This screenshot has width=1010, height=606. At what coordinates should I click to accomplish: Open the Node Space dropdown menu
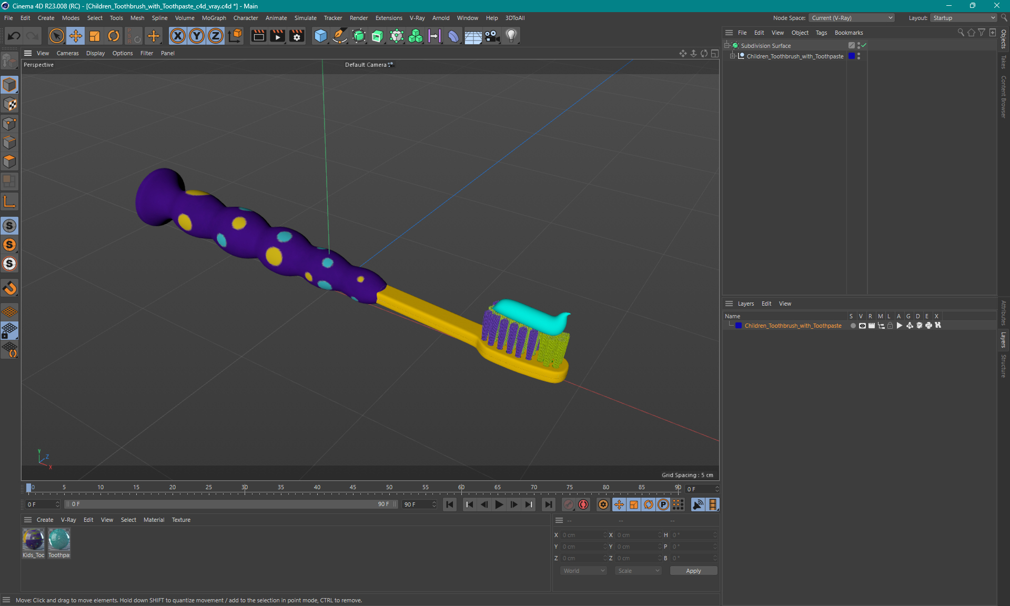851,17
